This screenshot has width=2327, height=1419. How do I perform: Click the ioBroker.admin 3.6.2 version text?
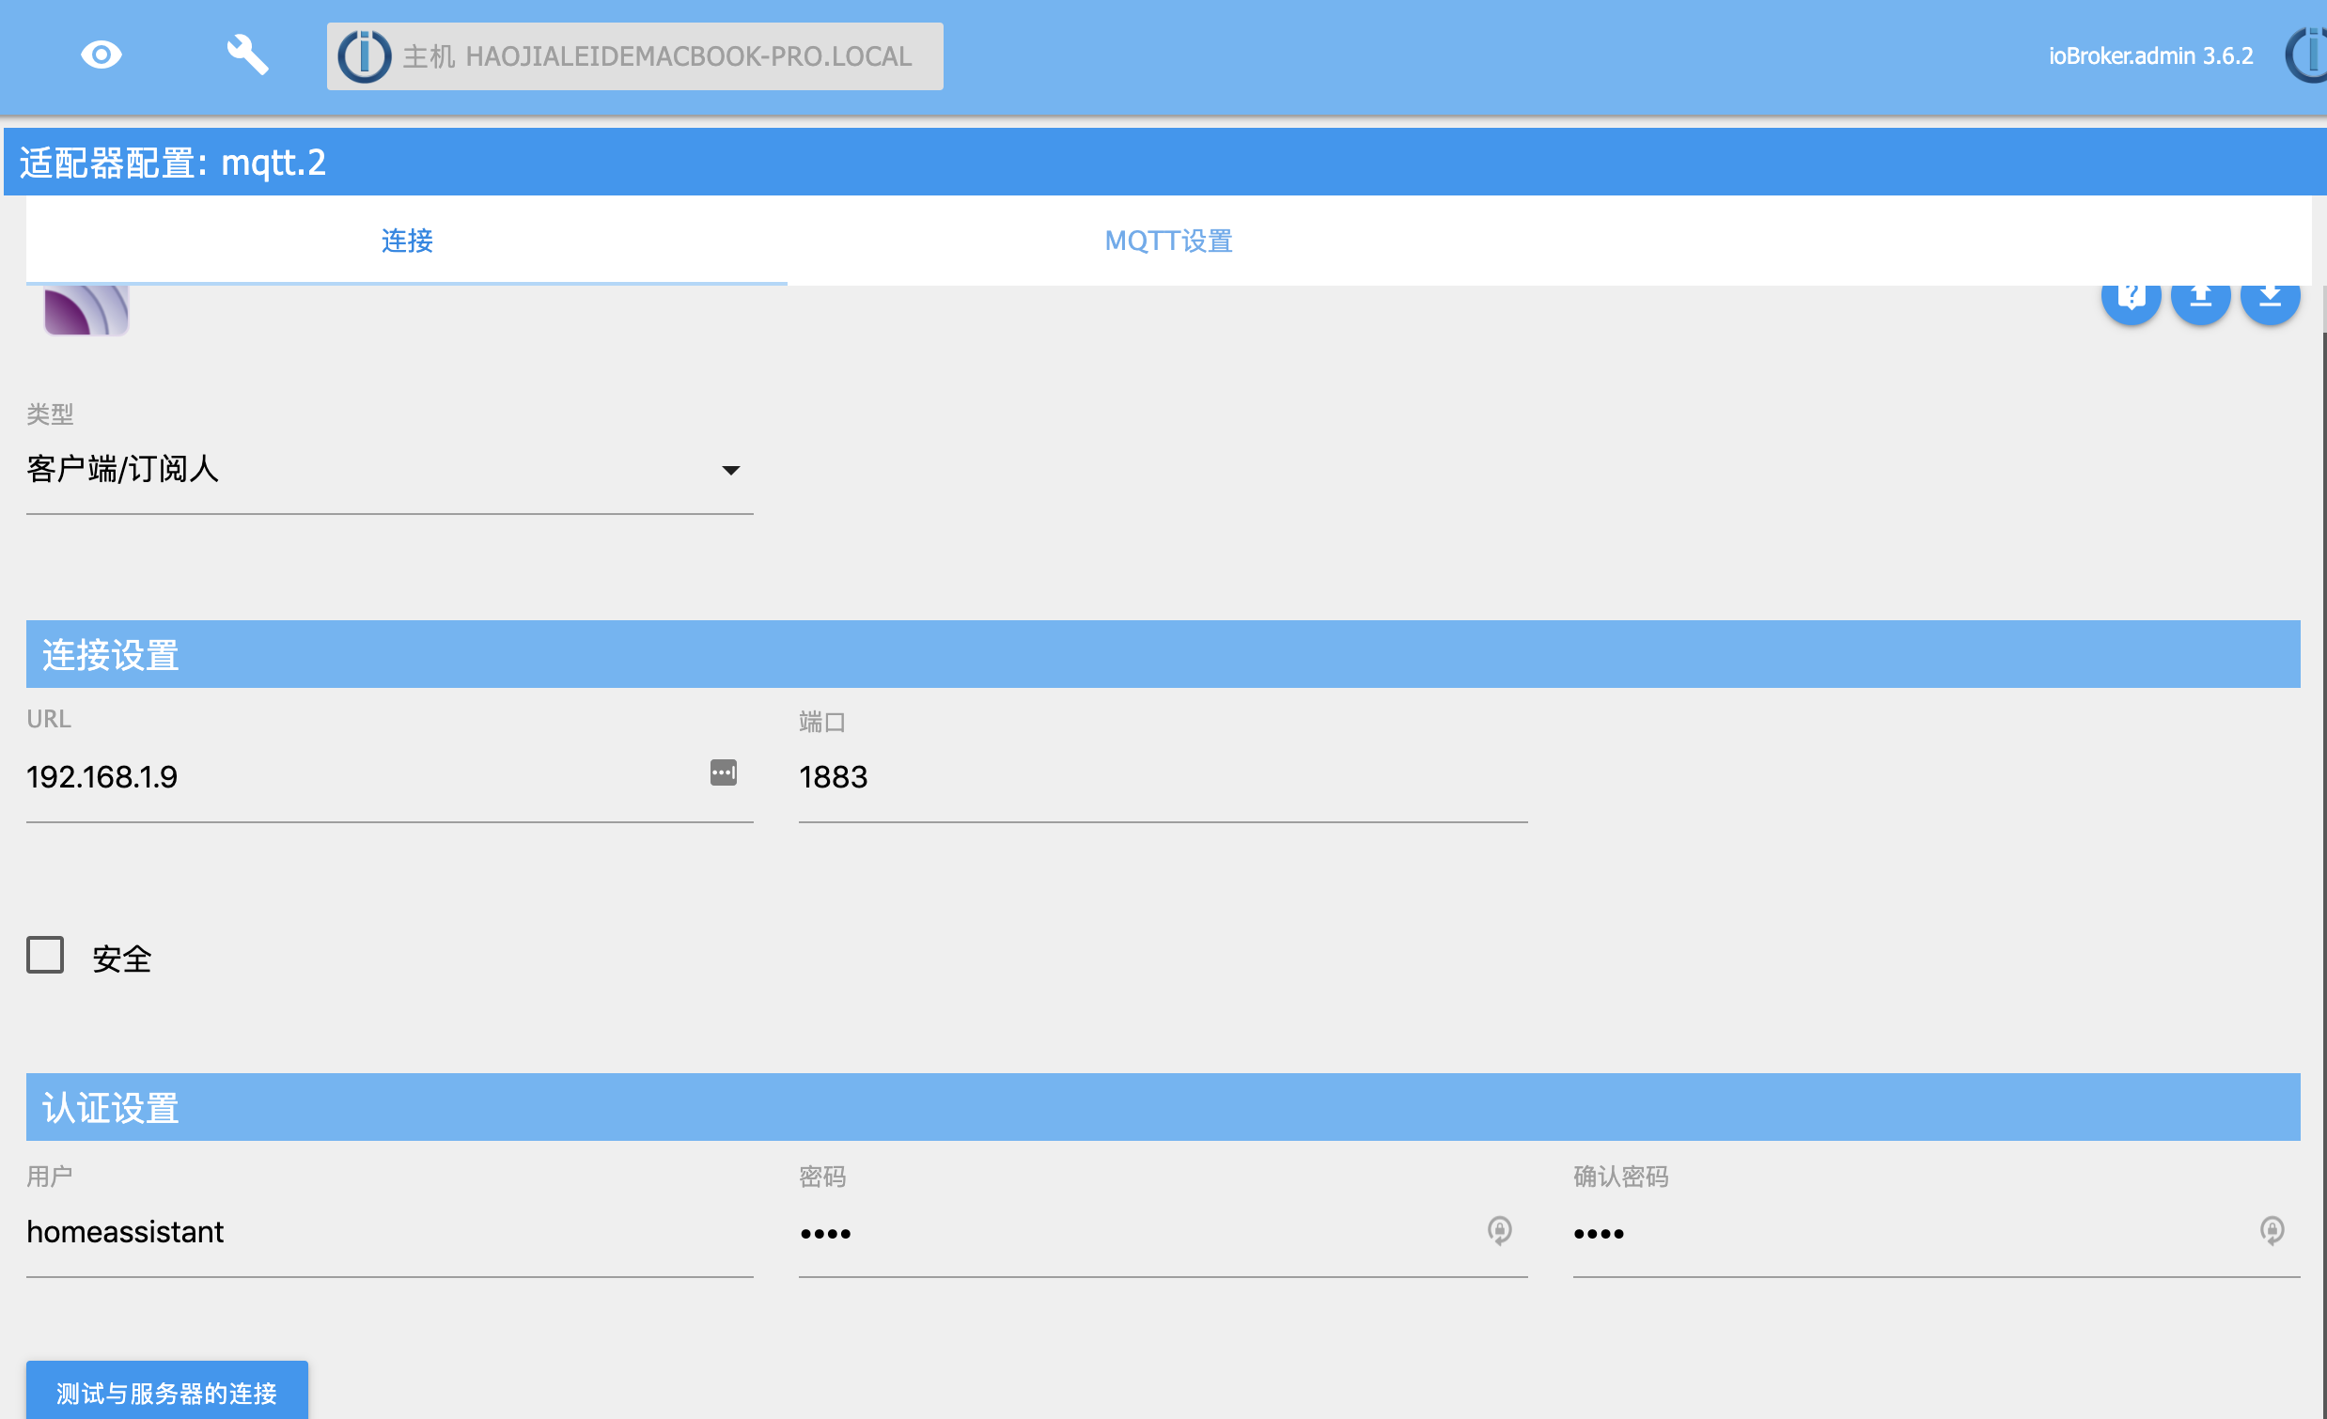(x=2150, y=56)
